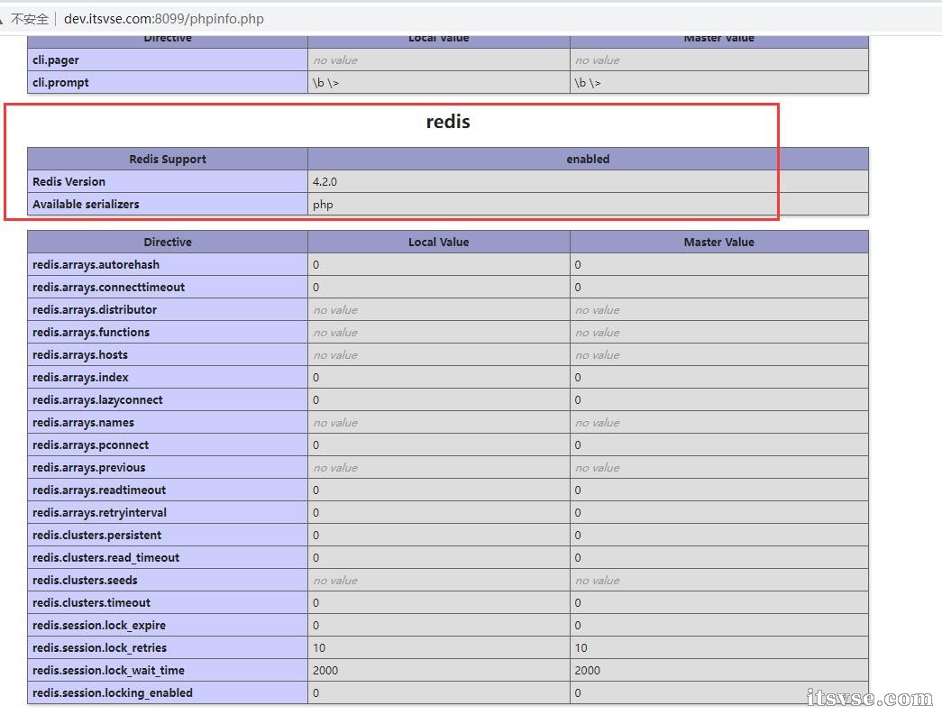Click 'redis.session.lock_retries' directive
This screenshot has height=724, width=942.
tap(168, 647)
